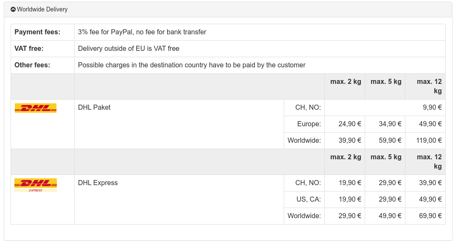
Task: Click the US, CA region label
Action: (308, 200)
